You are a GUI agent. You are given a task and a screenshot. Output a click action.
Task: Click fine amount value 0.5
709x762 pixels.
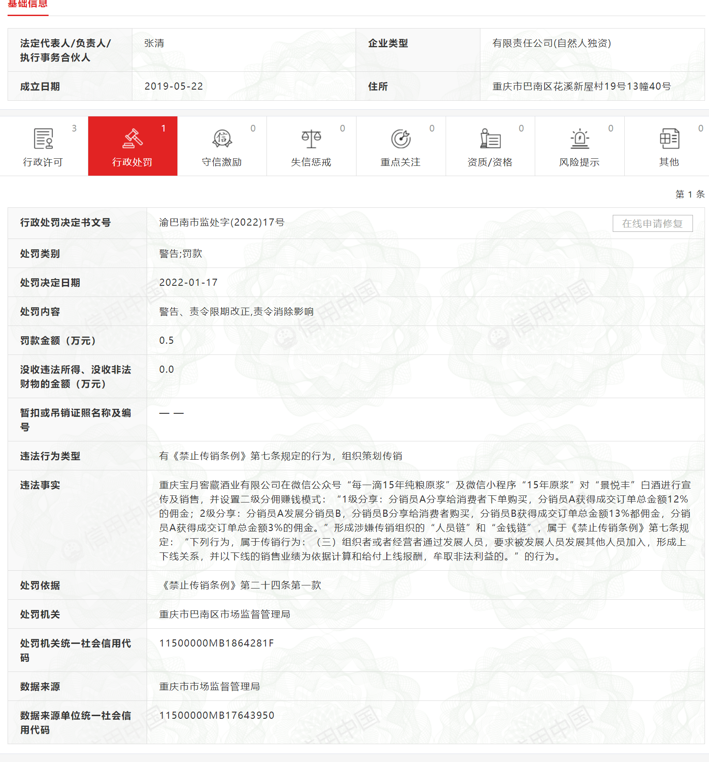pos(167,341)
